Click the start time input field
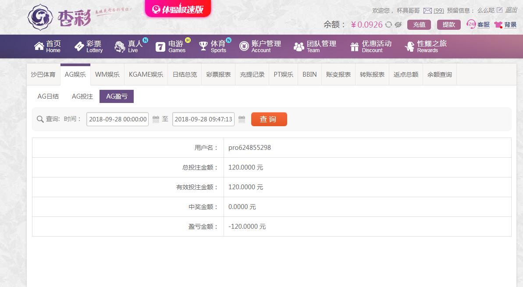The height and width of the screenshot is (287, 523). point(117,119)
